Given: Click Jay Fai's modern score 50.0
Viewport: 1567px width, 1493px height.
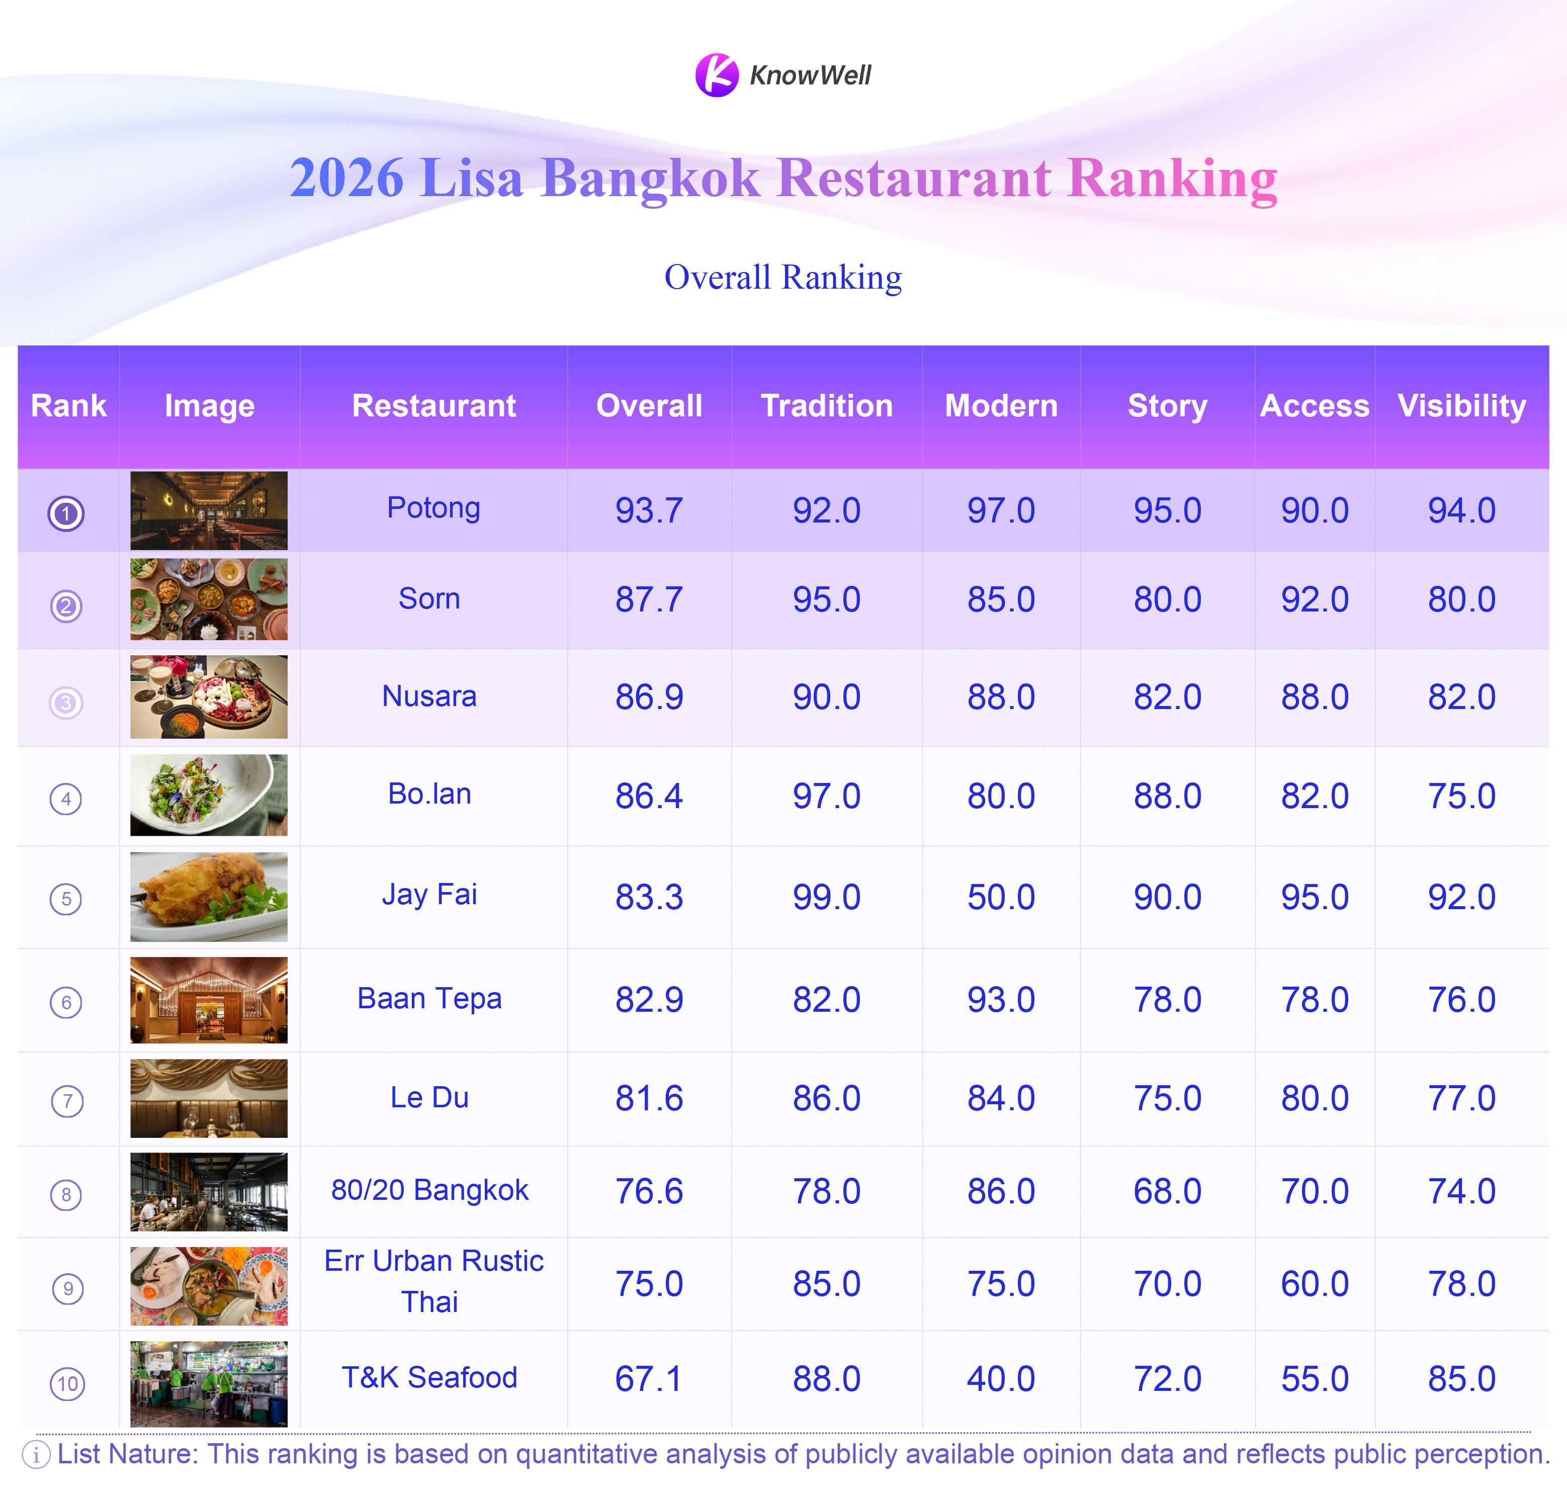Looking at the screenshot, I should (x=1001, y=898).
